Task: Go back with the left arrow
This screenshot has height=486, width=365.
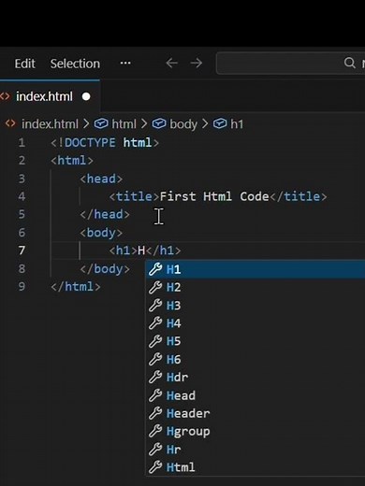Action: point(171,64)
